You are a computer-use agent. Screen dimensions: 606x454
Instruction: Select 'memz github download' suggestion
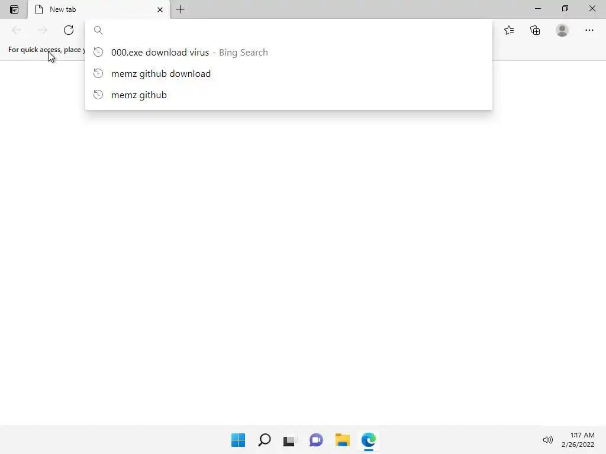(289, 73)
